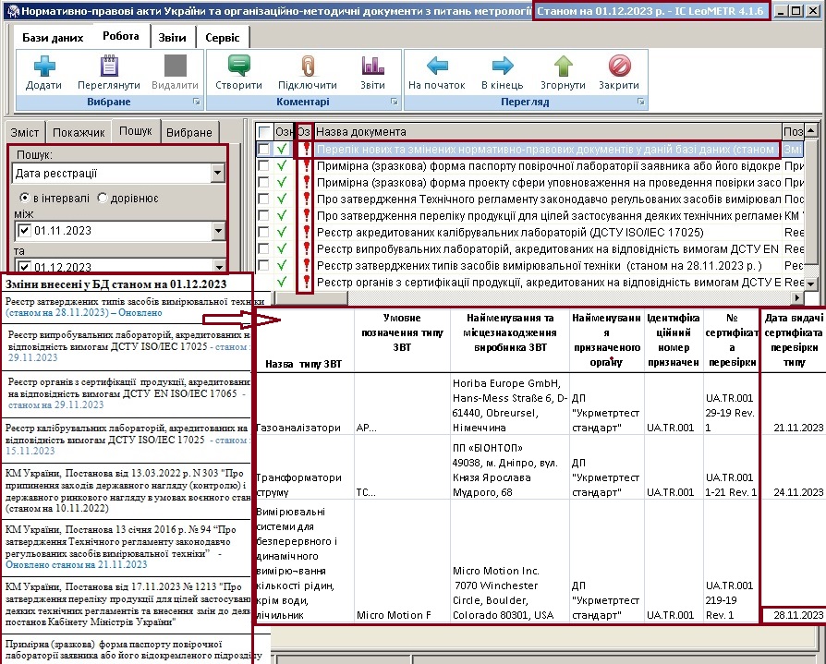Click the Створити comment bubble icon
The height and width of the screenshot is (664, 826).
239,66
